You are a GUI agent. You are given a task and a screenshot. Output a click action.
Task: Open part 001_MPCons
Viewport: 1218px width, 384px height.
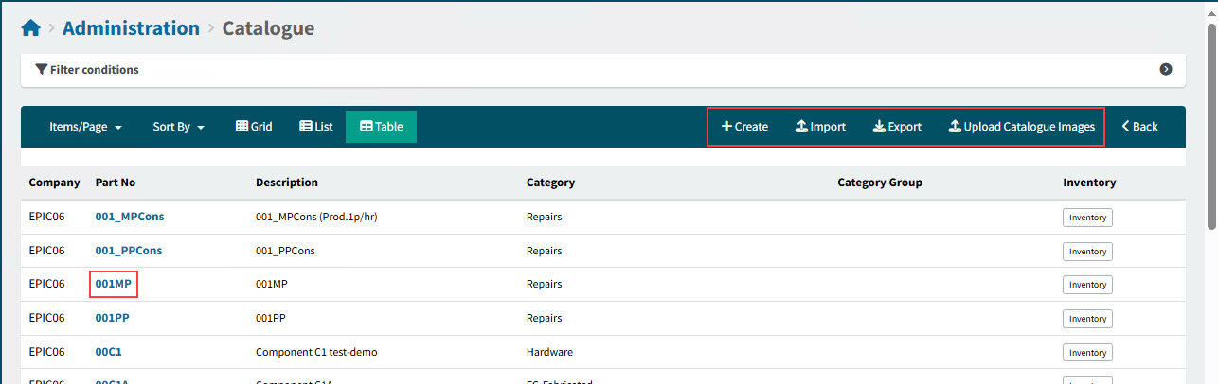pyautogui.click(x=130, y=217)
